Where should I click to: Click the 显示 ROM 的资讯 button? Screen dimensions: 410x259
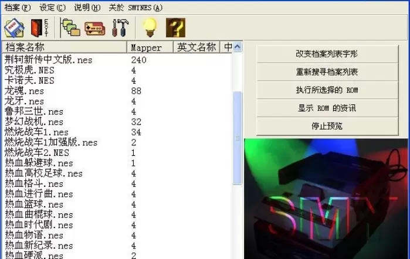pyautogui.click(x=327, y=108)
